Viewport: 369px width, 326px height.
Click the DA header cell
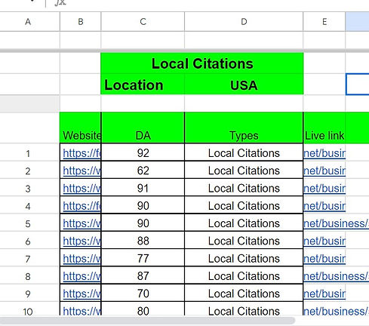coord(143,128)
